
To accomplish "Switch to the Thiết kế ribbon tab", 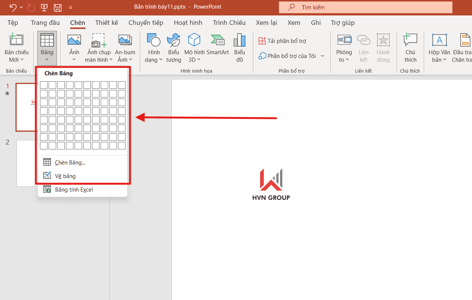I will 106,23.
